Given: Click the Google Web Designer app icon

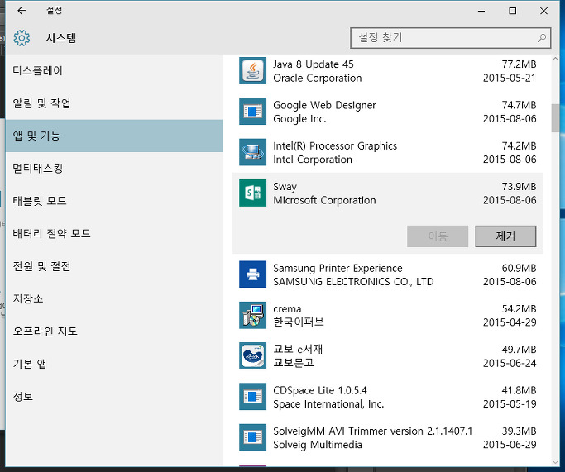Looking at the screenshot, I should coord(252,112).
